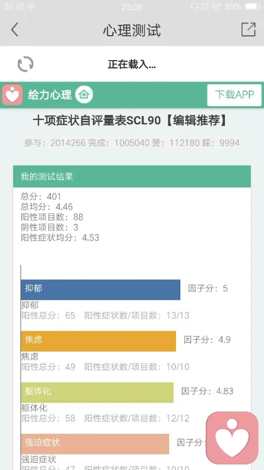Tap the 我的测试结果 section header
Viewport: 264px width, 470px height.
pyautogui.click(x=132, y=176)
